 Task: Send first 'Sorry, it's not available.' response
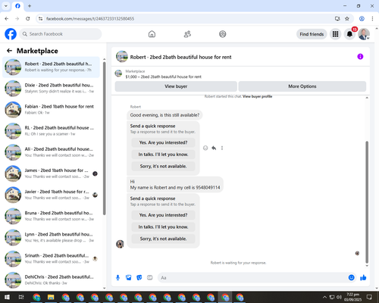(163, 167)
